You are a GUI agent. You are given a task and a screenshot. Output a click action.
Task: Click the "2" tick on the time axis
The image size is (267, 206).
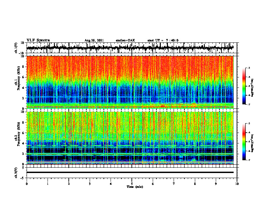point(69,184)
